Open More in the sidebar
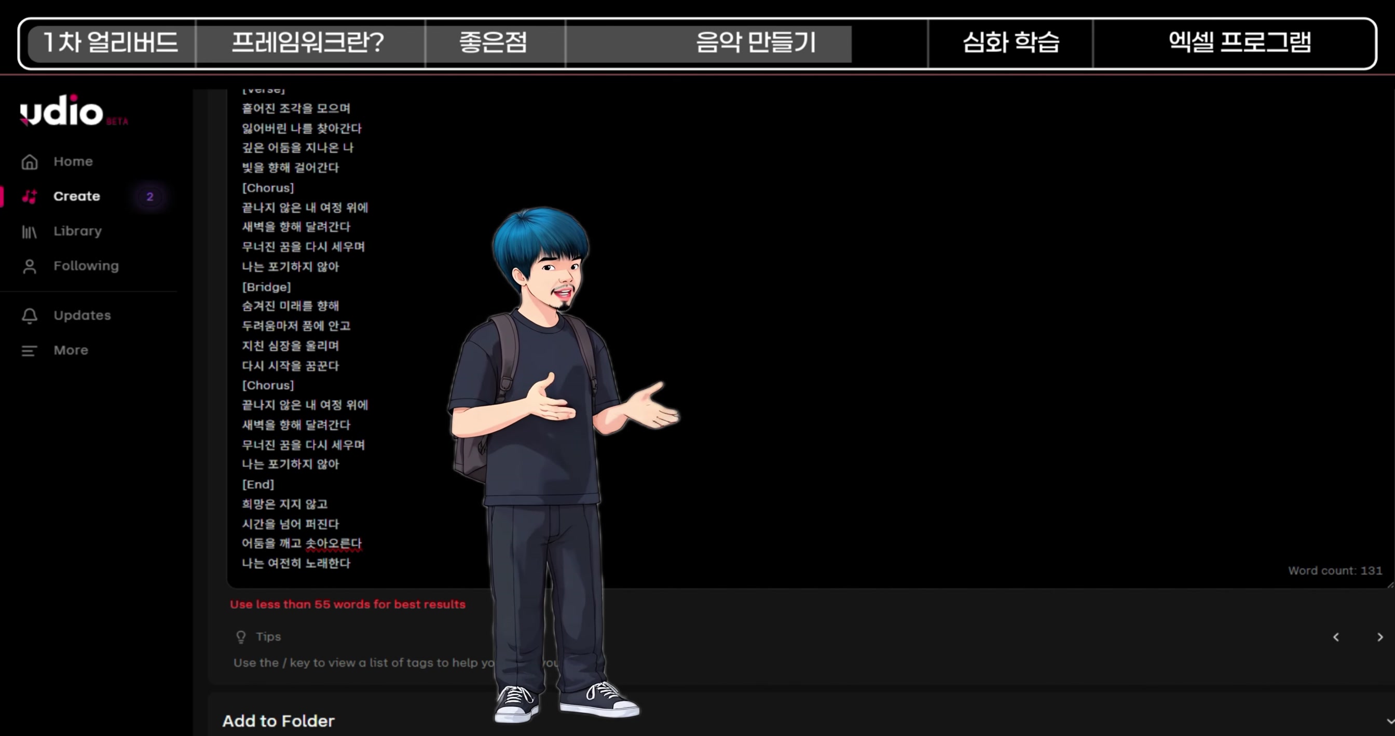This screenshot has width=1395, height=736. [x=71, y=350]
